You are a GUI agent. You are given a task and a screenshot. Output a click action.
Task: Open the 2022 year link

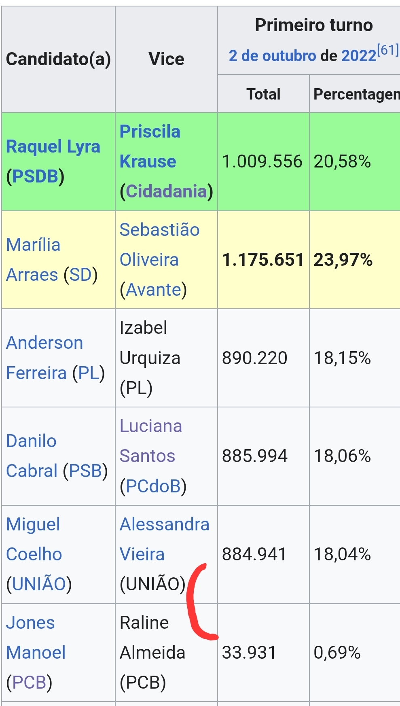[x=359, y=56]
